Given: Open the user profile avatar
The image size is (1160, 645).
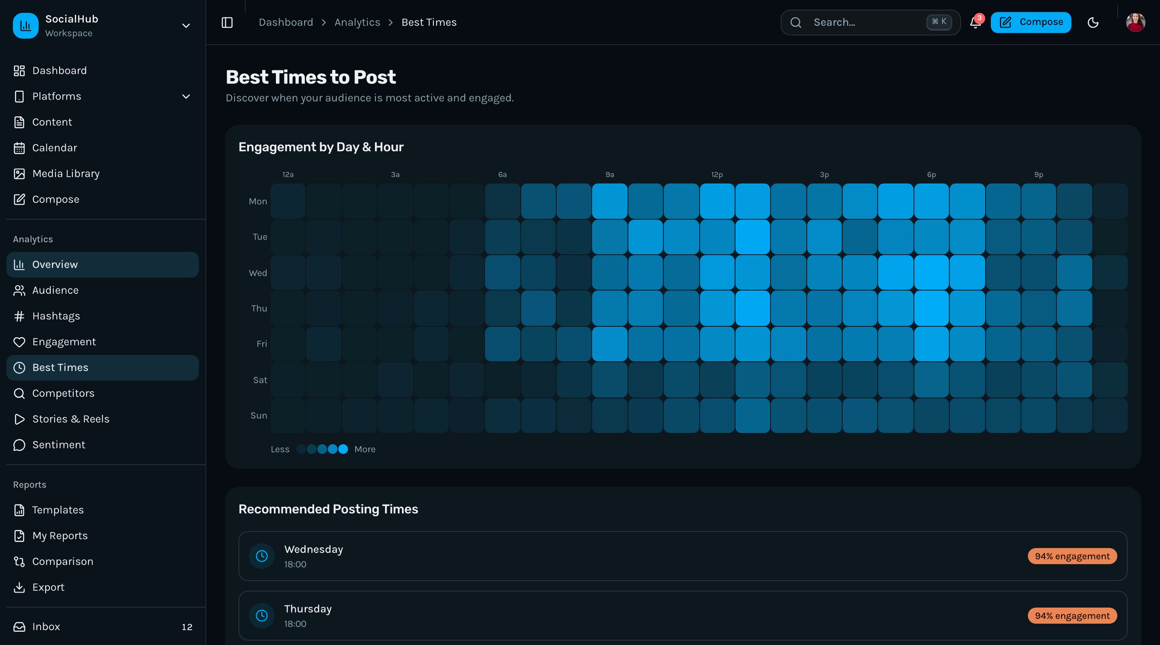Looking at the screenshot, I should point(1136,22).
